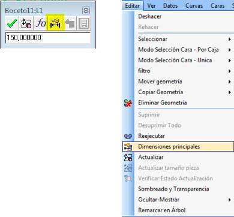
Task: Click the highlighted key dimension icon
Action: [x=55, y=23]
